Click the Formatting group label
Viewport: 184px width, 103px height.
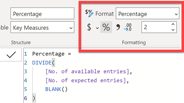click(134, 43)
